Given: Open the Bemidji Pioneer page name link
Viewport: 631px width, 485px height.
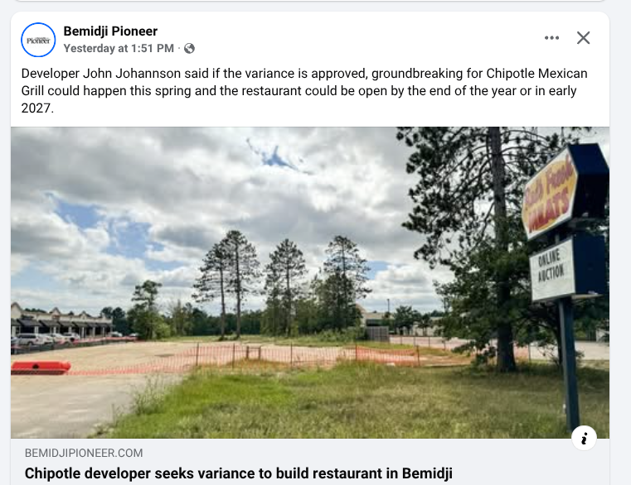Looking at the screenshot, I should click(110, 31).
